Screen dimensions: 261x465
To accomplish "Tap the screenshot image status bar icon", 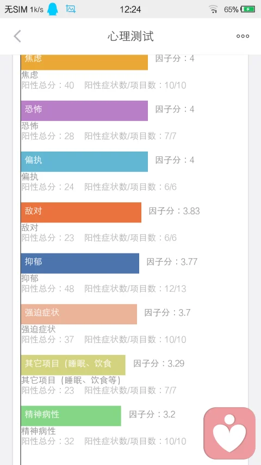I will click(x=71, y=9).
